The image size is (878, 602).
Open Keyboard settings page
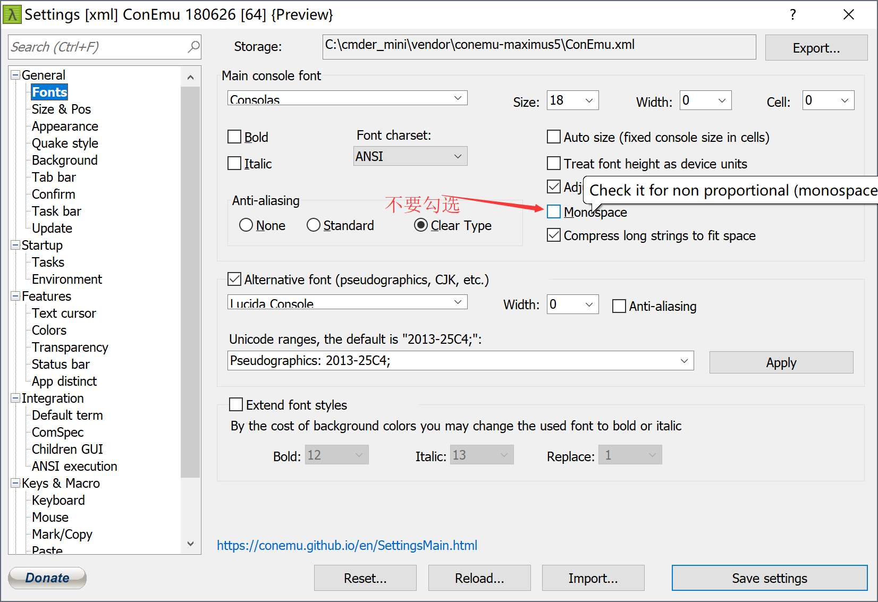(58, 500)
